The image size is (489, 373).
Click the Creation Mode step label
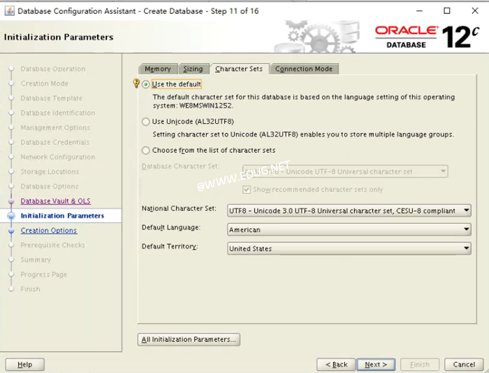[x=44, y=84]
